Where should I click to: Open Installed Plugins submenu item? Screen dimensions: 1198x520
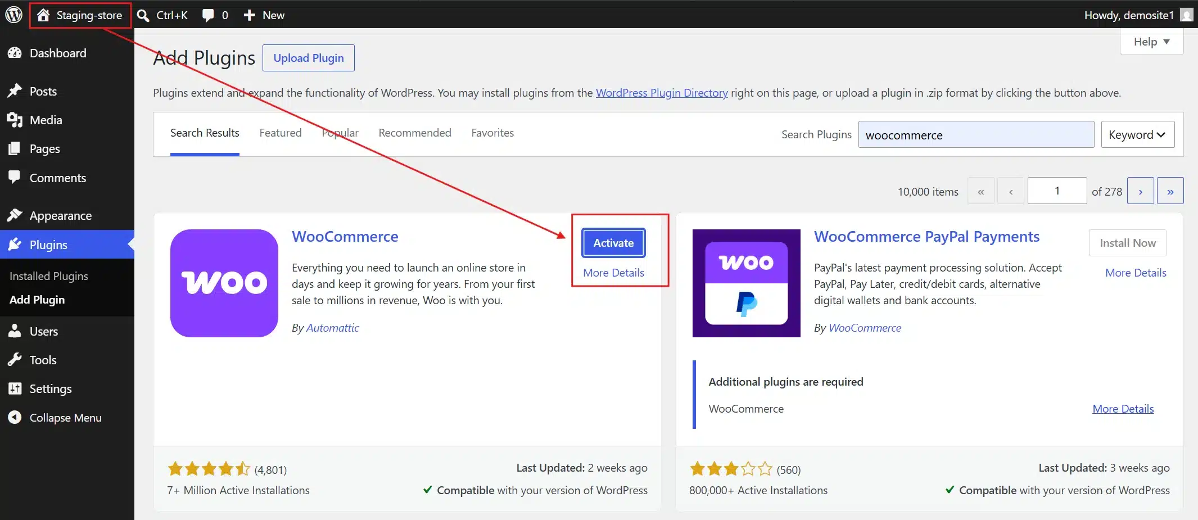49,276
